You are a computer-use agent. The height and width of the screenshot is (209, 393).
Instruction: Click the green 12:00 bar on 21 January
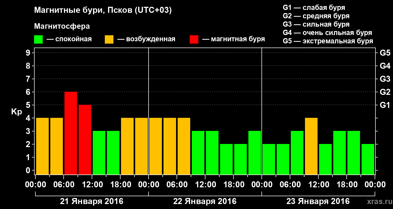pos(99,153)
